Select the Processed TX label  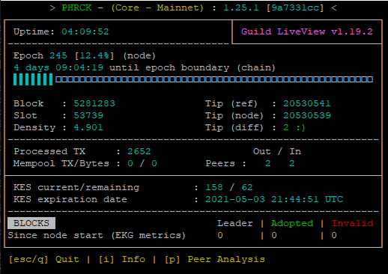click(49, 151)
